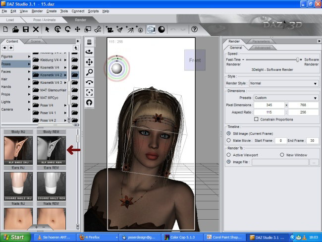Click the light direction sphere control
Screen dimensions: 322x242
click(116, 68)
